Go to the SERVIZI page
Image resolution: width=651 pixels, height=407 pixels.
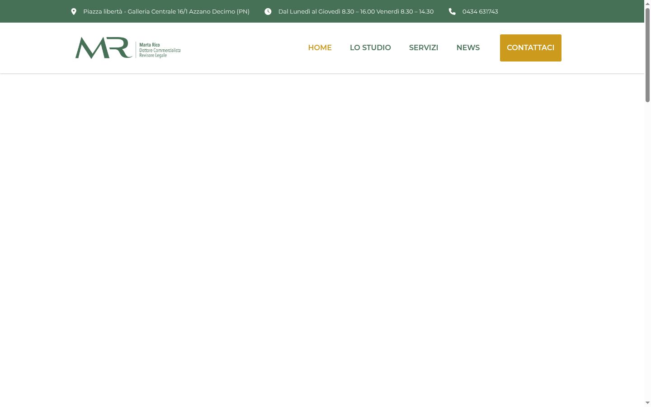coord(424,48)
